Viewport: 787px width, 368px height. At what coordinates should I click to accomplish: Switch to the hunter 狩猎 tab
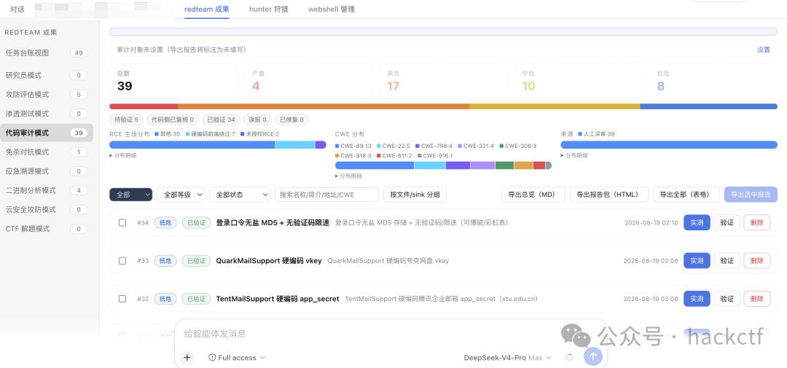pyautogui.click(x=268, y=9)
